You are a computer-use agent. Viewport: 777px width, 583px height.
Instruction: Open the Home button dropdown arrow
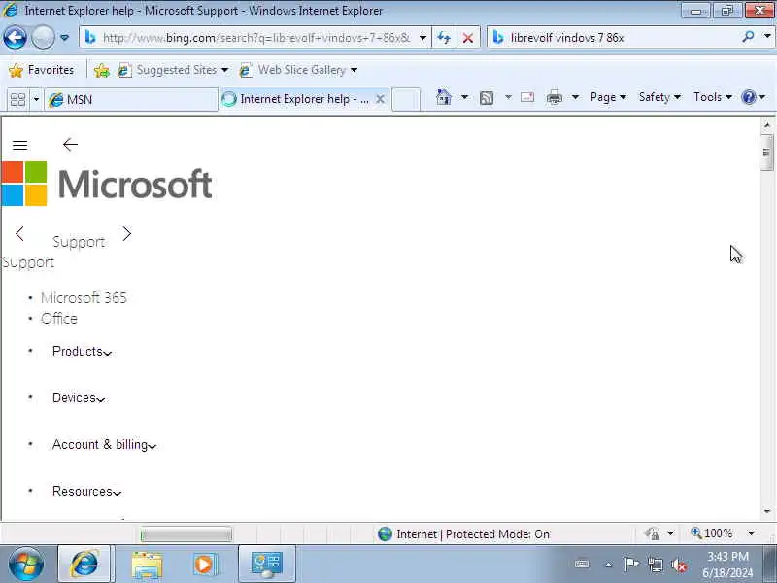click(464, 97)
